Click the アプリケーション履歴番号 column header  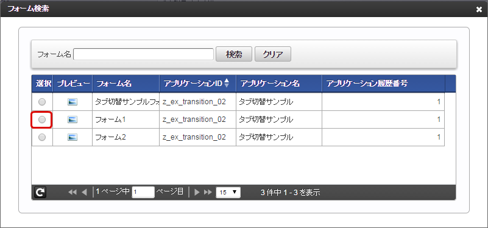(383, 84)
